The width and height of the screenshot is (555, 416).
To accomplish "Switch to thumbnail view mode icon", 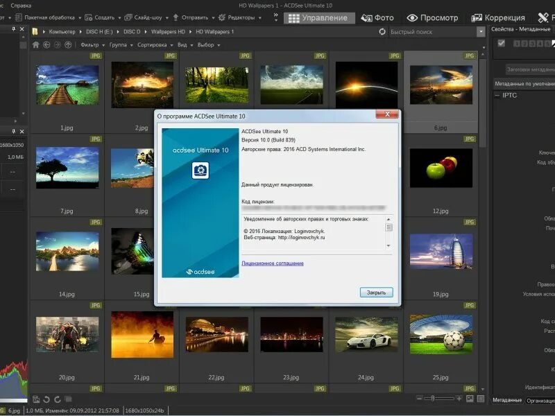I will tap(470, 399).
